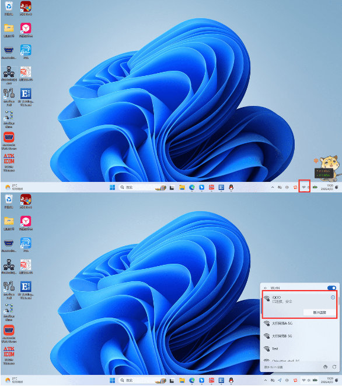
Task: Click the cartoon cat network speed widget
Action: pyautogui.click(x=327, y=167)
